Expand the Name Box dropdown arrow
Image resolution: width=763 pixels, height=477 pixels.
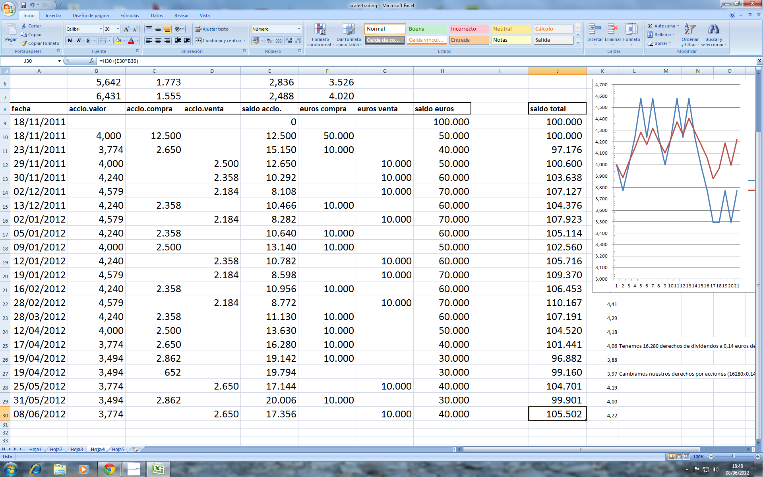[59, 61]
